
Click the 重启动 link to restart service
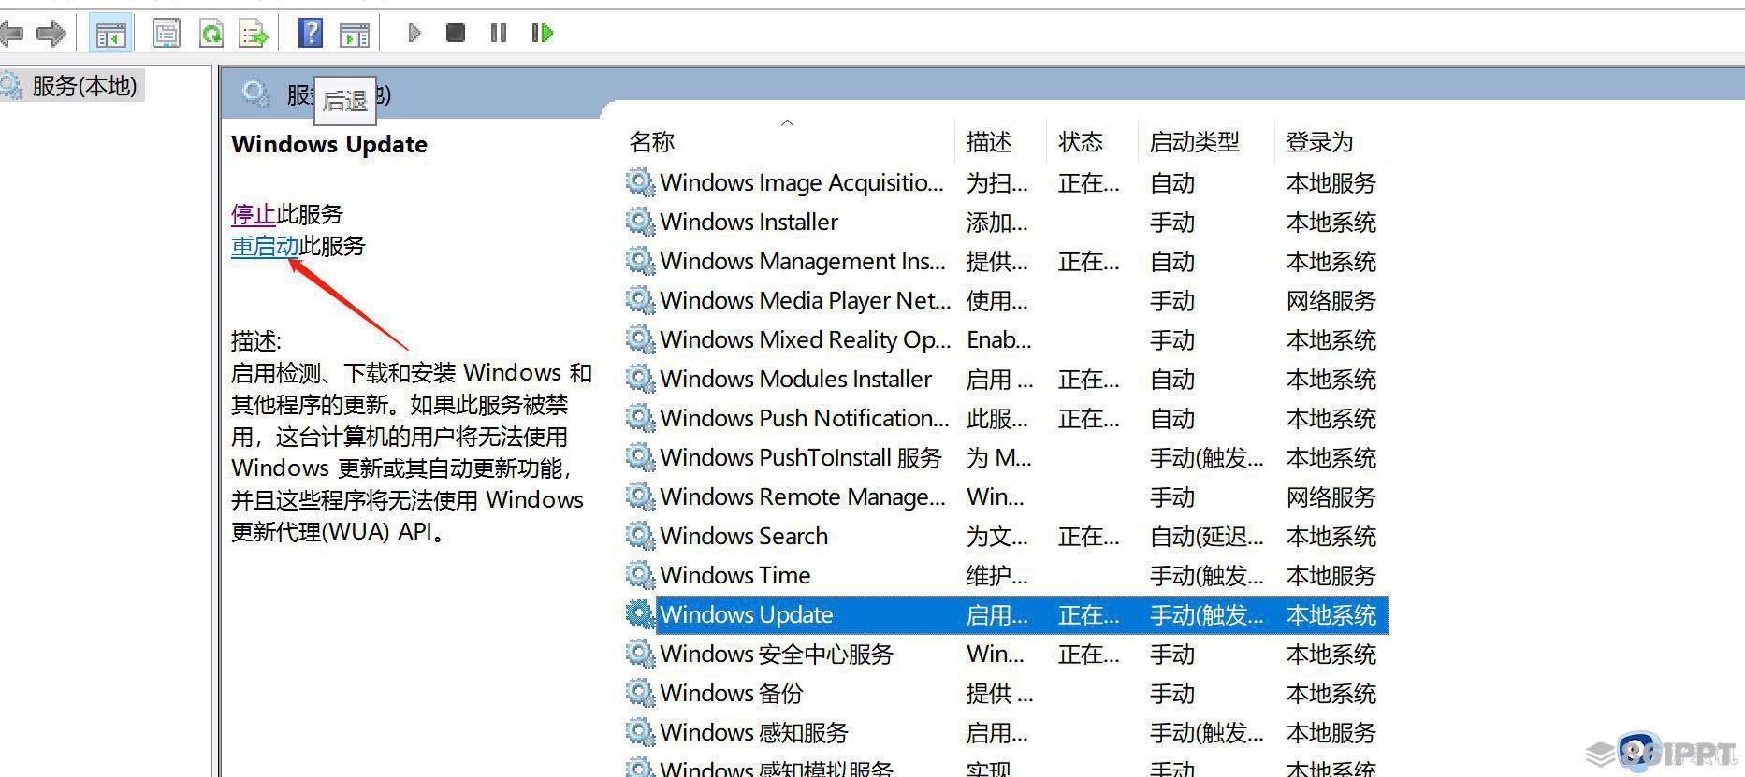(265, 246)
